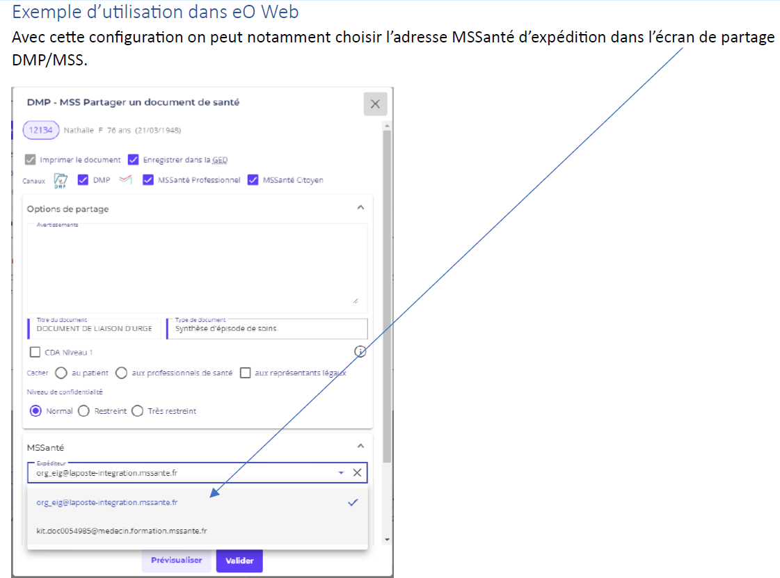This screenshot has height=578, width=780.
Task: Click the Valider button
Action: point(239,561)
